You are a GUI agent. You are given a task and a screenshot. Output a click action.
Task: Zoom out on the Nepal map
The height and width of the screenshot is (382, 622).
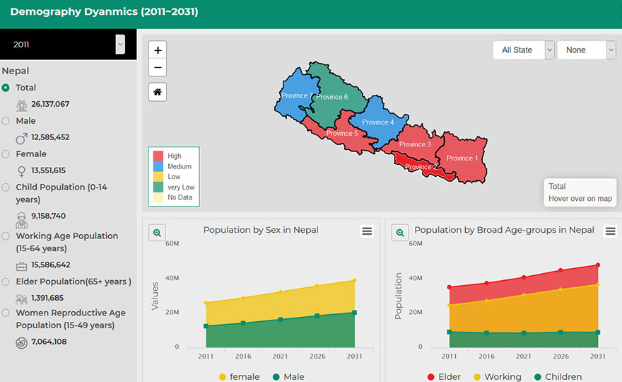coord(158,67)
